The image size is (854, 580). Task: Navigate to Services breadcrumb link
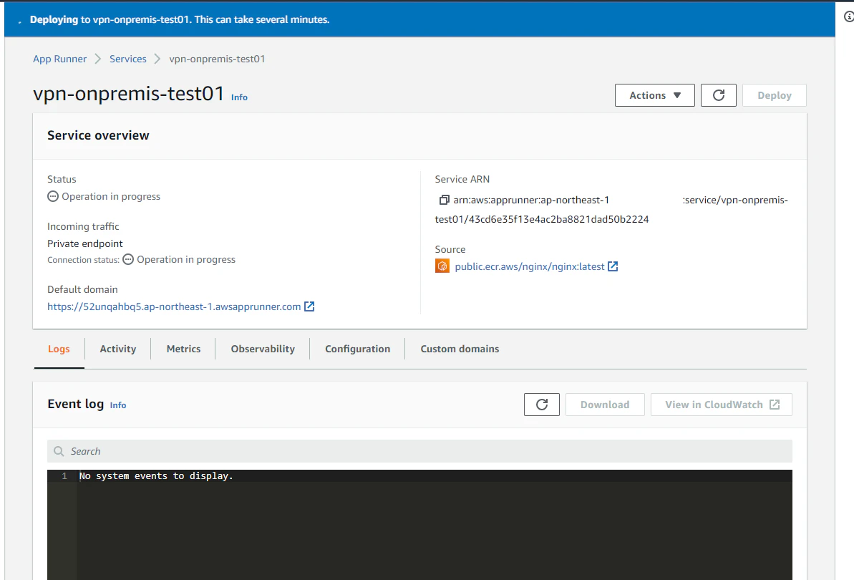[128, 59]
